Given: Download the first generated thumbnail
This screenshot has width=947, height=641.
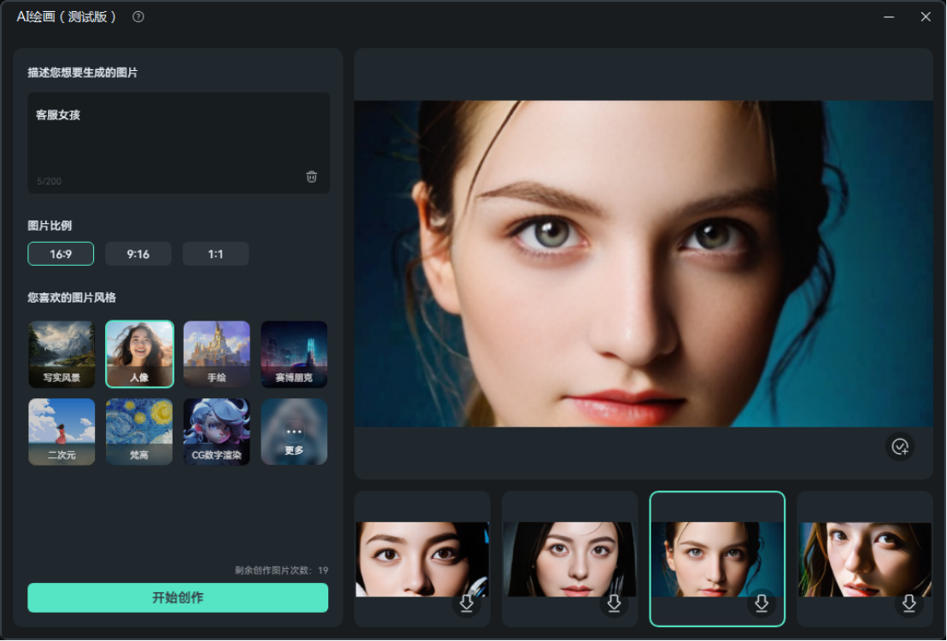Looking at the screenshot, I should pyautogui.click(x=467, y=603).
